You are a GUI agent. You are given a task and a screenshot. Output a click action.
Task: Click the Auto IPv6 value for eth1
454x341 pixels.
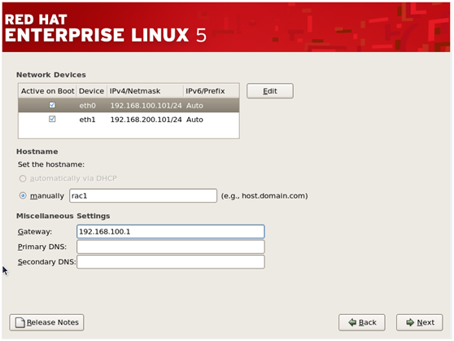click(194, 120)
